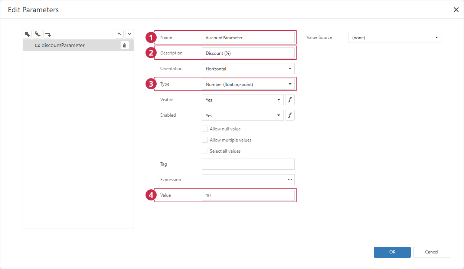464x269 pixels.
Task: Add a separator item
Action: [48, 34]
